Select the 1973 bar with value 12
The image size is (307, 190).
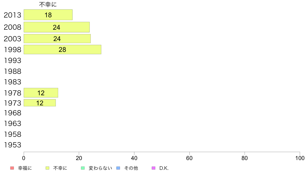coord(40,103)
